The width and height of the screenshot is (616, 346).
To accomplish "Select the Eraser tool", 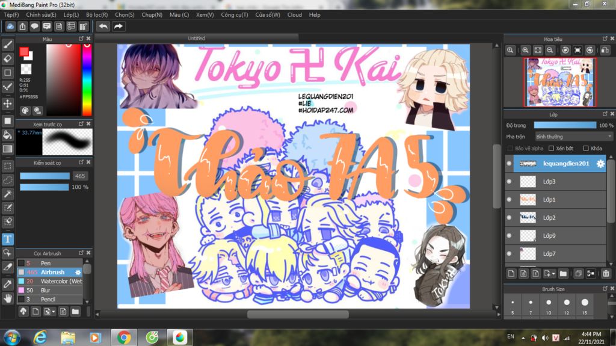I will 7,58.
